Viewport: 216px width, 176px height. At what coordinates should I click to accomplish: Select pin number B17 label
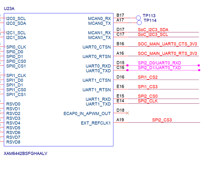pos(120,15)
